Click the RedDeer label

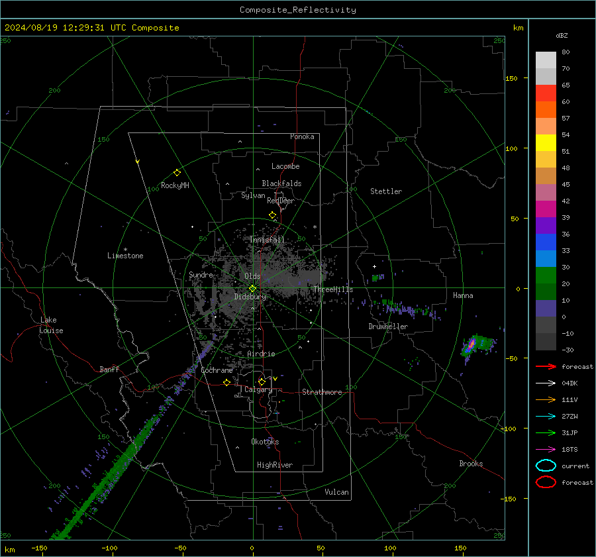pos(281,201)
